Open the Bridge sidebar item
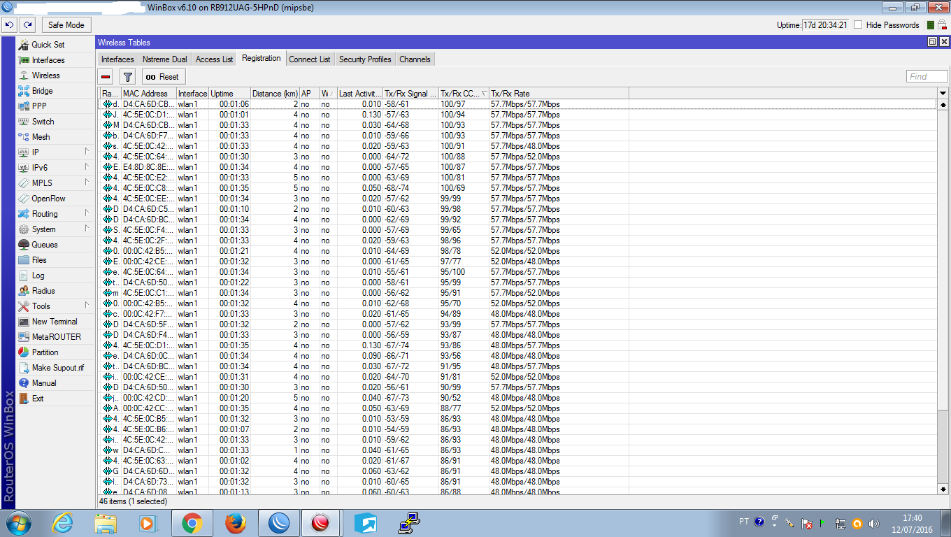This screenshot has height=537, width=951. point(42,91)
